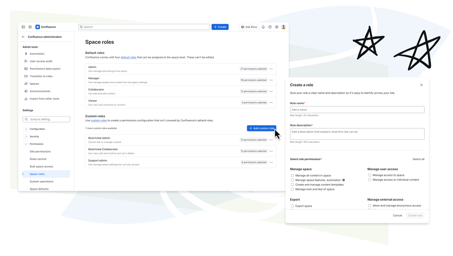This screenshot has height=256, width=453.
Task: Check Export space
Action: point(292,206)
